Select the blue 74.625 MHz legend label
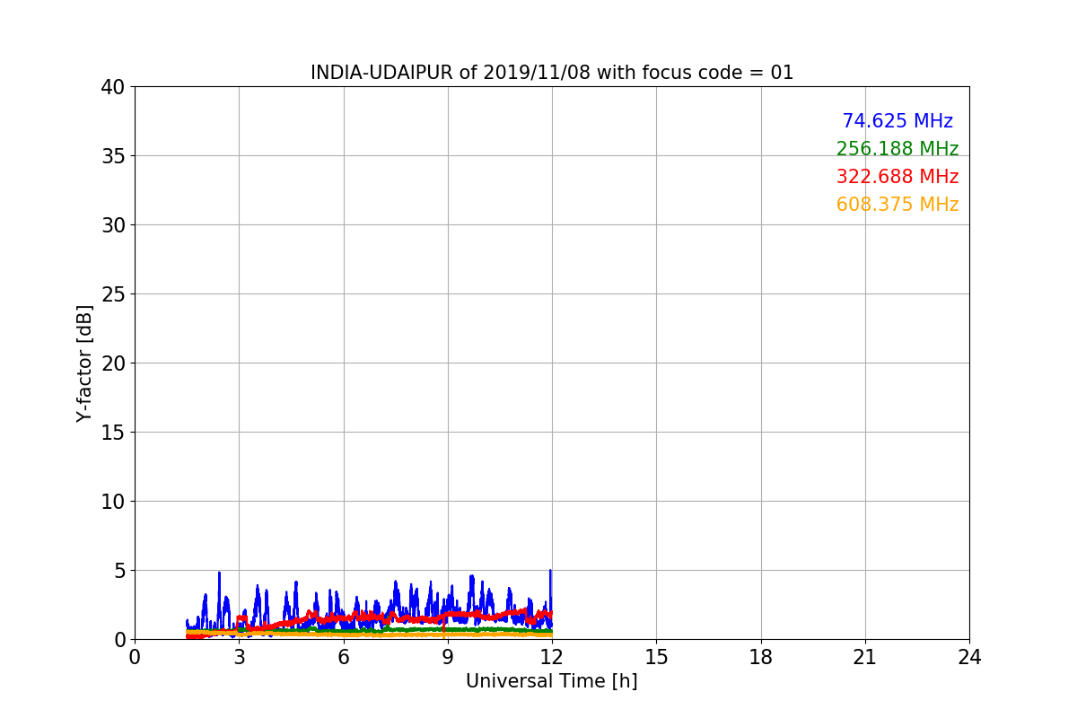Image resolution: width=1077 pixels, height=718 pixels. point(897,121)
